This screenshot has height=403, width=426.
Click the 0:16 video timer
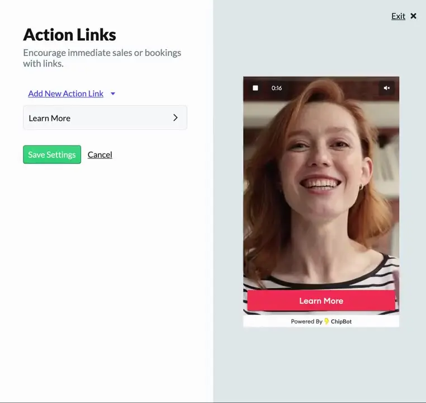point(277,88)
